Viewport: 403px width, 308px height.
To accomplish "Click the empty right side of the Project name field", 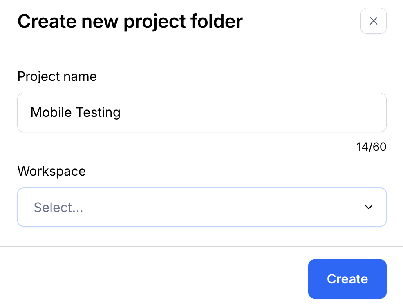I will (286, 112).
